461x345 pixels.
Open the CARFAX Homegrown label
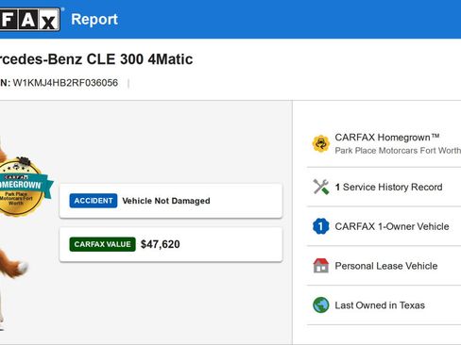[387, 138]
